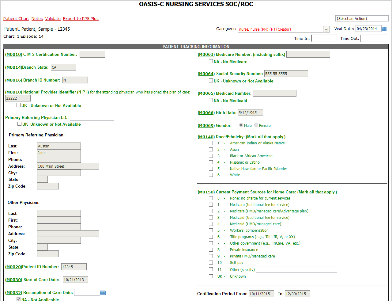Select Female gender radio button

click(x=256, y=125)
